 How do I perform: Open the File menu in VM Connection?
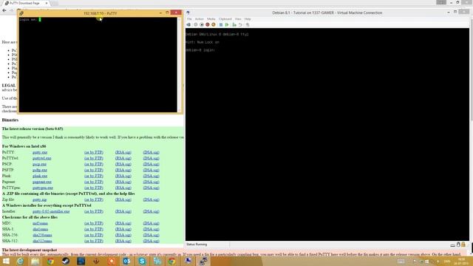(189, 19)
